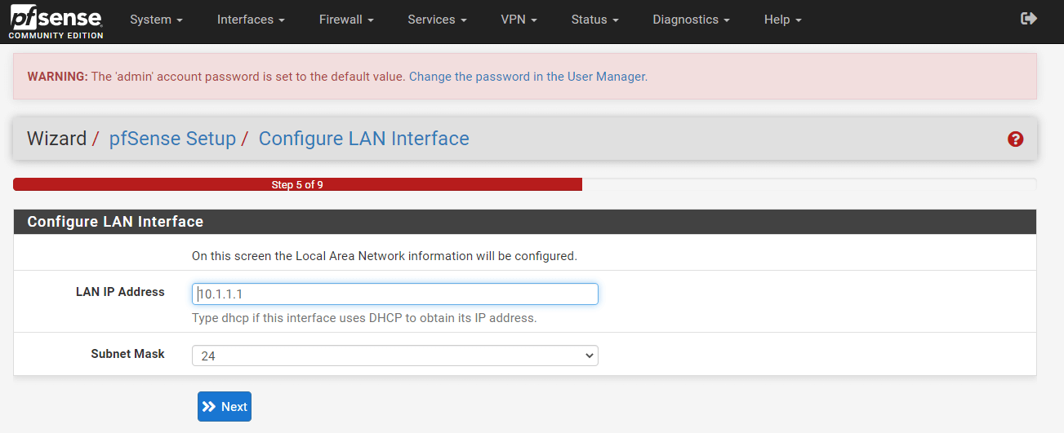
Task: Open the Help menu
Action: [782, 20]
